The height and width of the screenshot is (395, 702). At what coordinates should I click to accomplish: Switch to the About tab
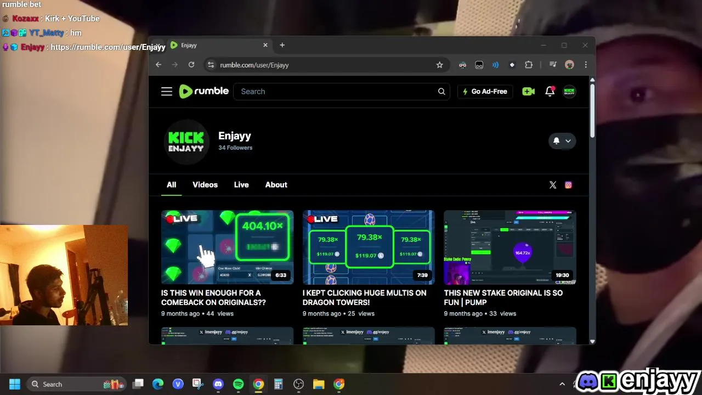point(276,185)
